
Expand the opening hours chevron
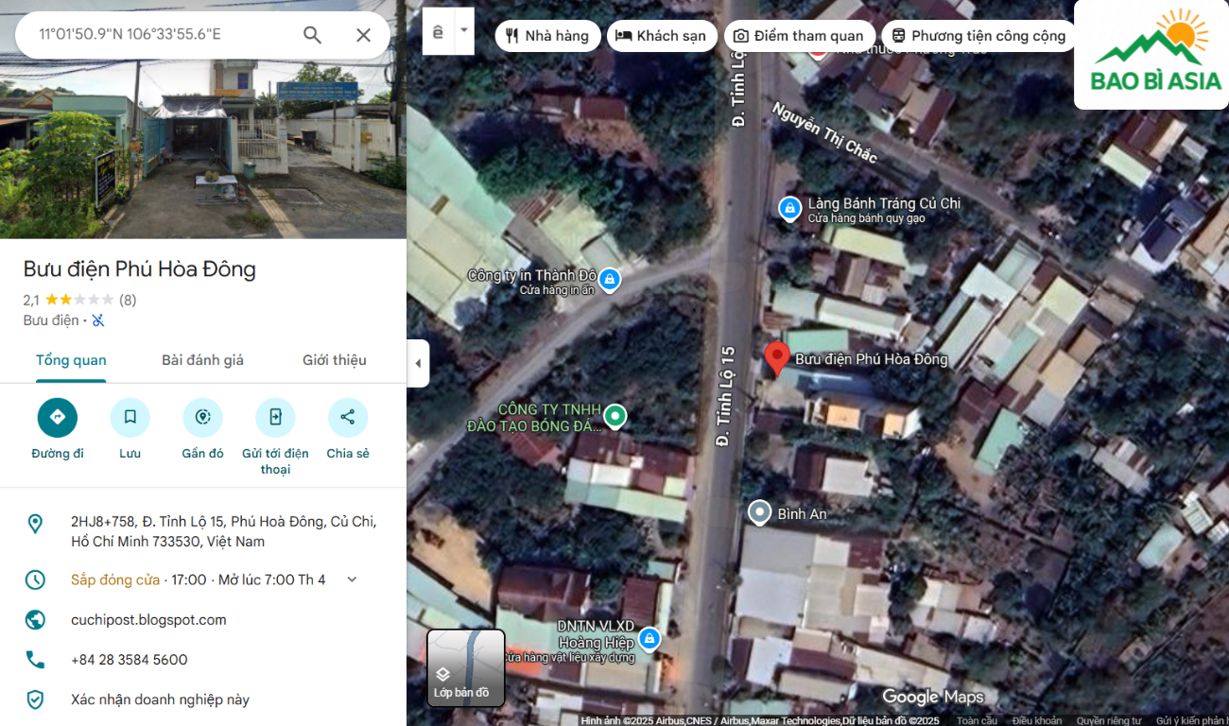pyautogui.click(x=352, y=579)
